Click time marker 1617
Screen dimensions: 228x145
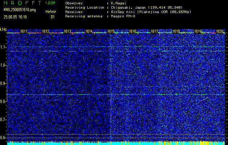pyautogui.click(x=154, y=31)
